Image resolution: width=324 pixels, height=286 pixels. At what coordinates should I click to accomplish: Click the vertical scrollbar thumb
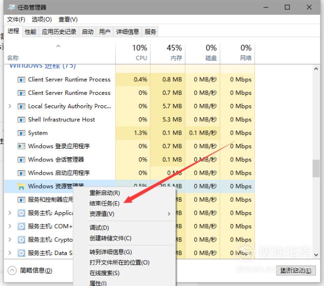point(316,168)
